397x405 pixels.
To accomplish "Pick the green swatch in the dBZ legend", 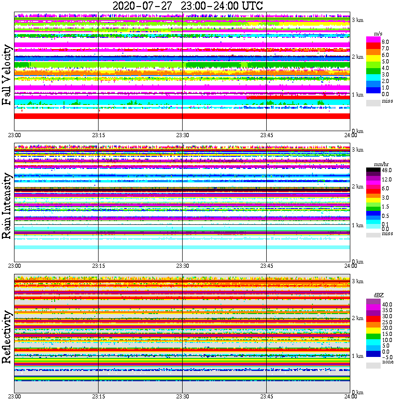I will [373, 336].
